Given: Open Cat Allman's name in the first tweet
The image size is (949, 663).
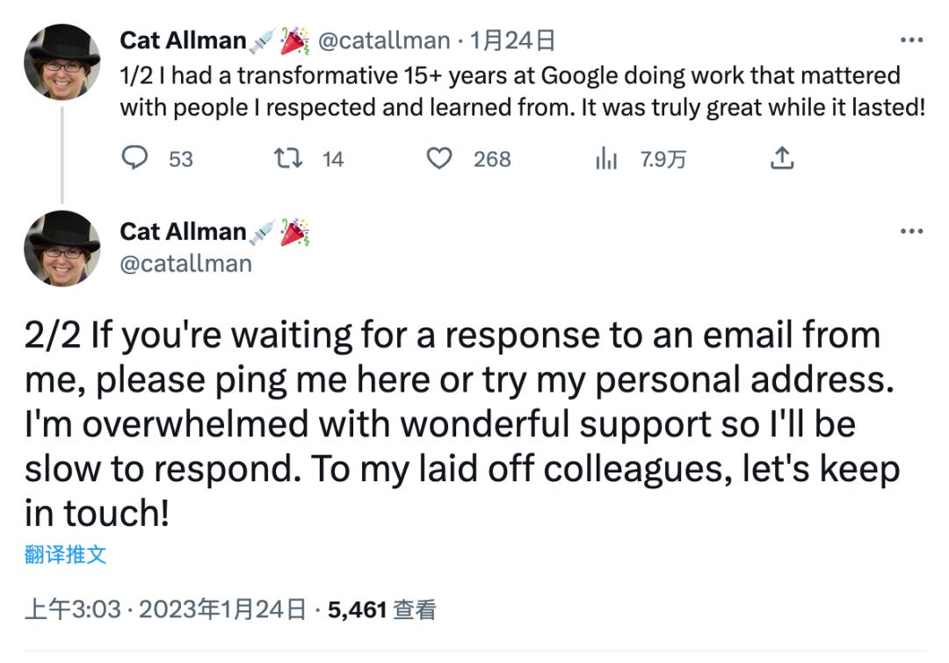Looking at the screenshot, I should pos(183,40).
